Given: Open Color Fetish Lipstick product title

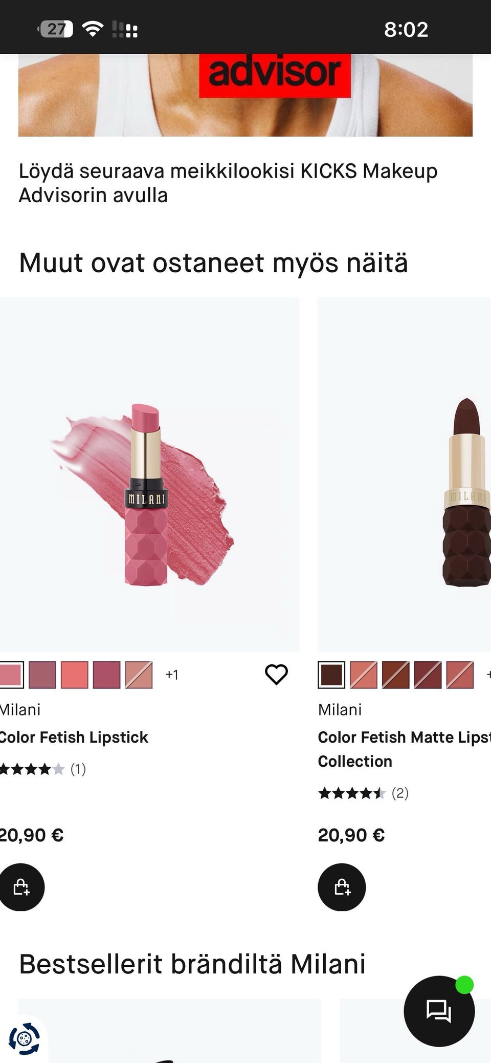Looking at the screenshot, I should coord(74,737).
